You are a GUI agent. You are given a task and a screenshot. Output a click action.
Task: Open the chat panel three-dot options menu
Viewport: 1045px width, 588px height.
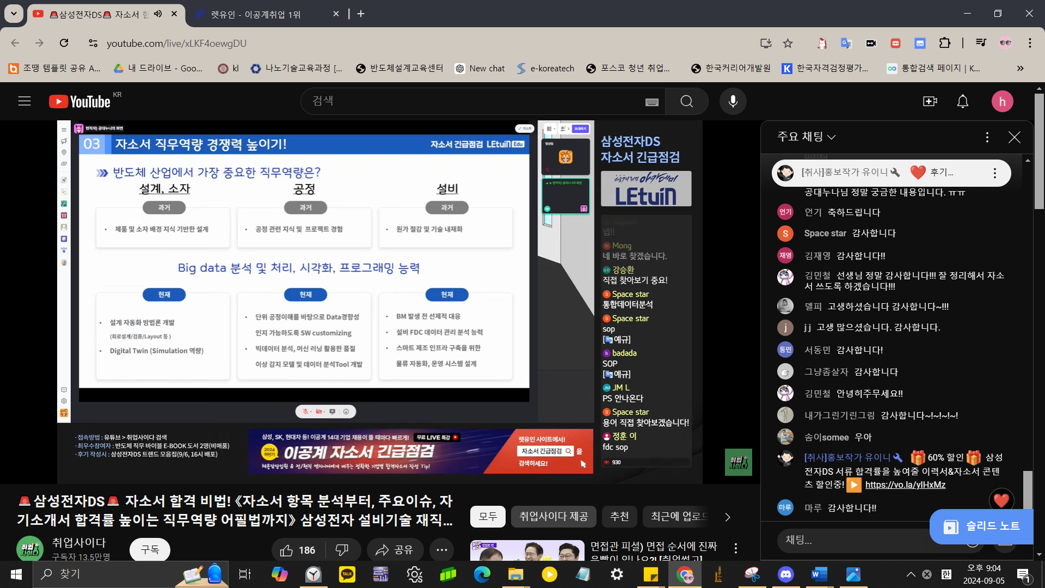pyautogui.click(x=987, y=137)
